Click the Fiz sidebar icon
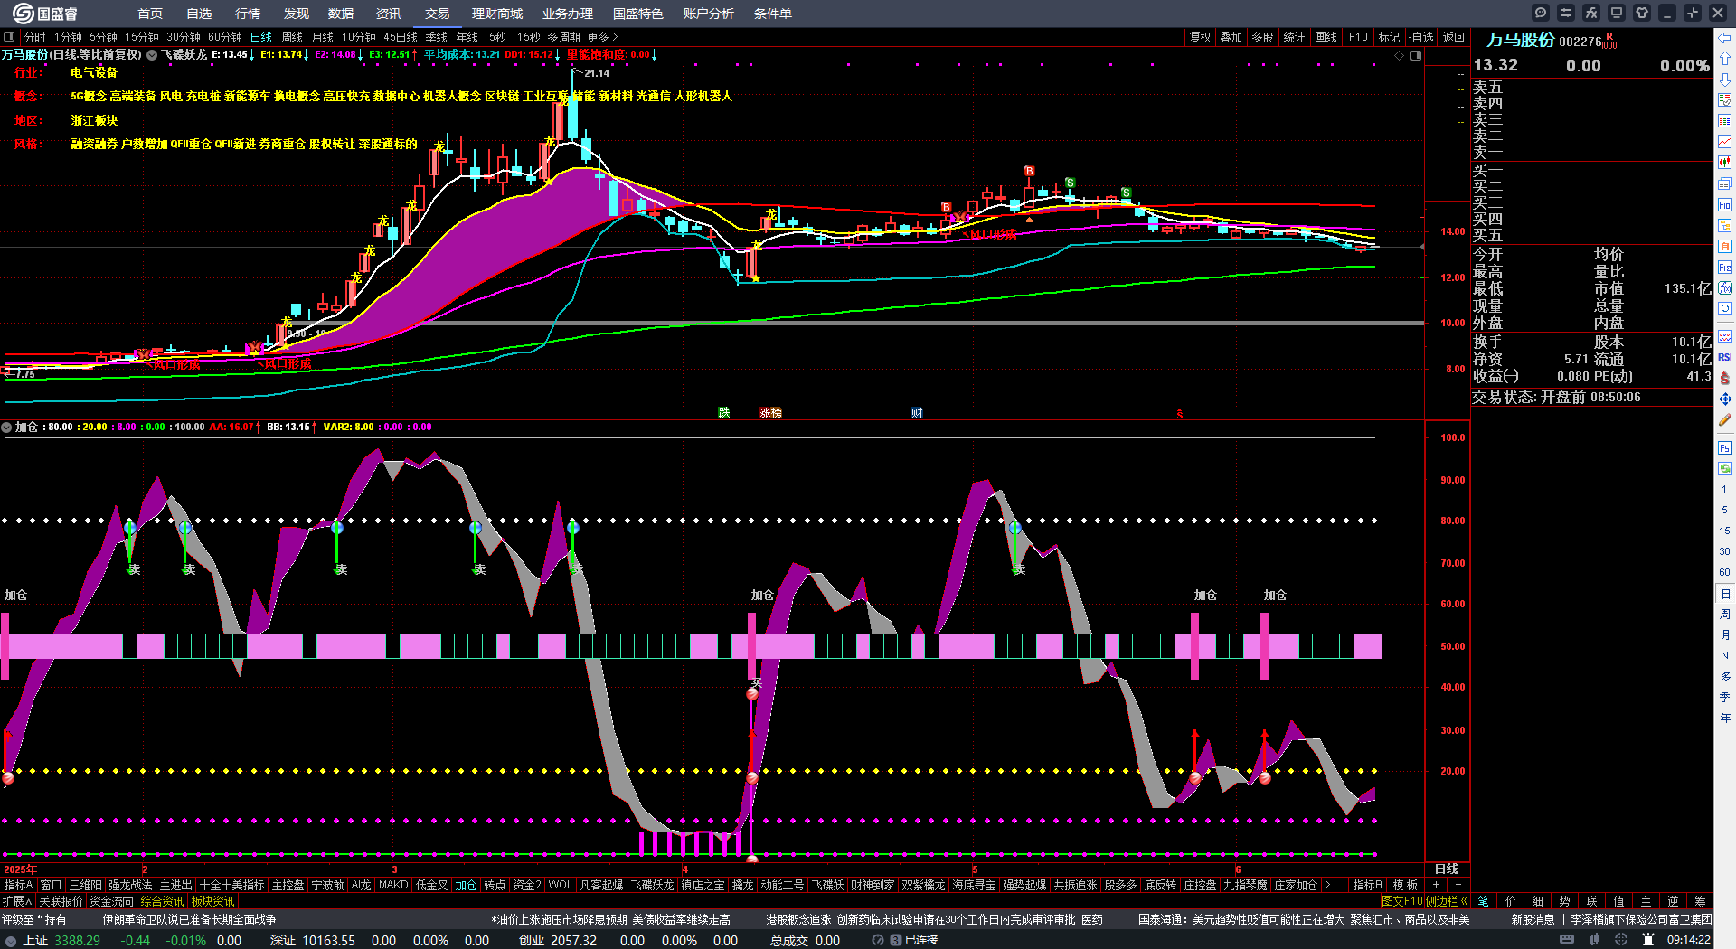1736x949 pixels. tap(1725, 268)
